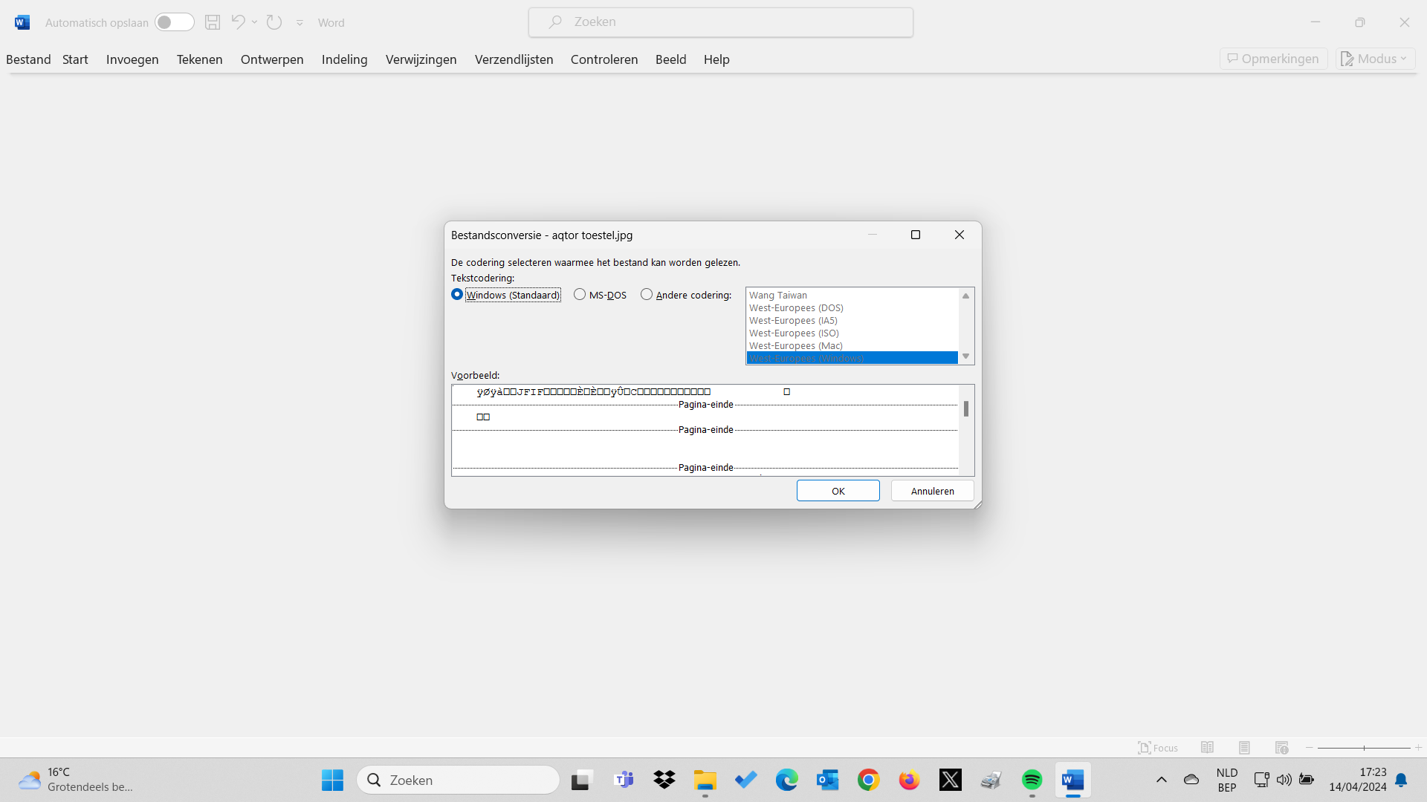Open Dropbox icon in taskbar

pyautogui.click(x=664, y=780)
